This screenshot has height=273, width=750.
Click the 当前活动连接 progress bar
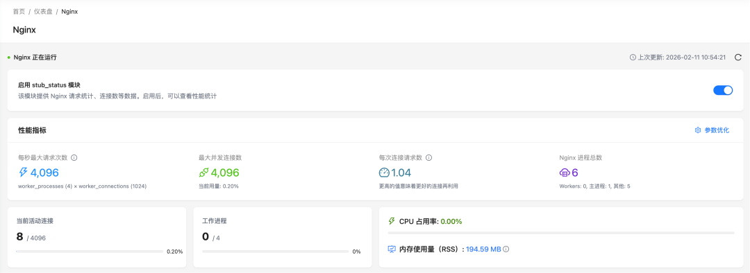(x=90, y=252)
